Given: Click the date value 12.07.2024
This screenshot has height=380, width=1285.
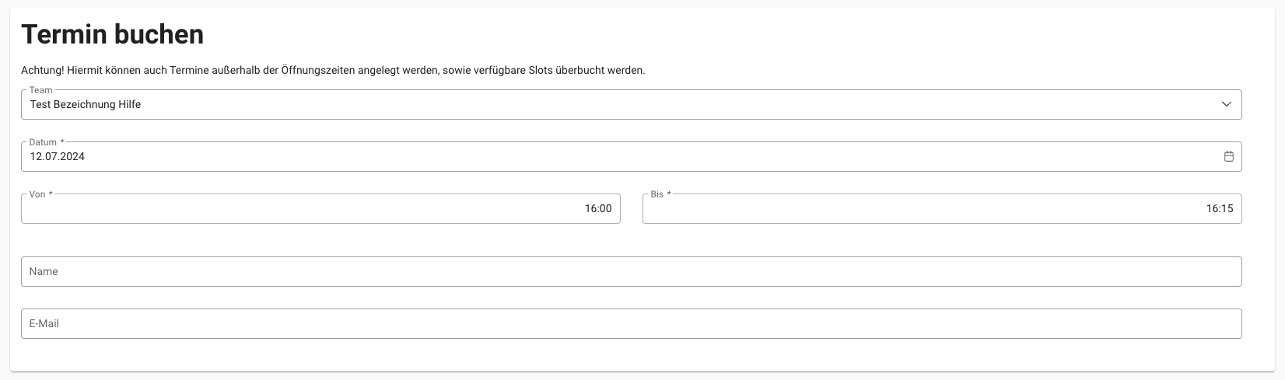Looking at the screenshot, I should pos(58,156).
